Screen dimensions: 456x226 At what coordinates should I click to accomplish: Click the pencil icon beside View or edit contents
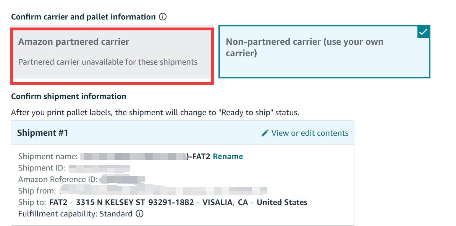click(265, 133)
